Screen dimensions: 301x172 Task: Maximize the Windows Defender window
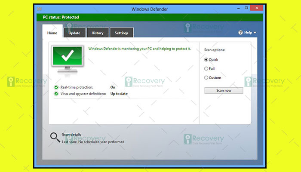[246, 8]
